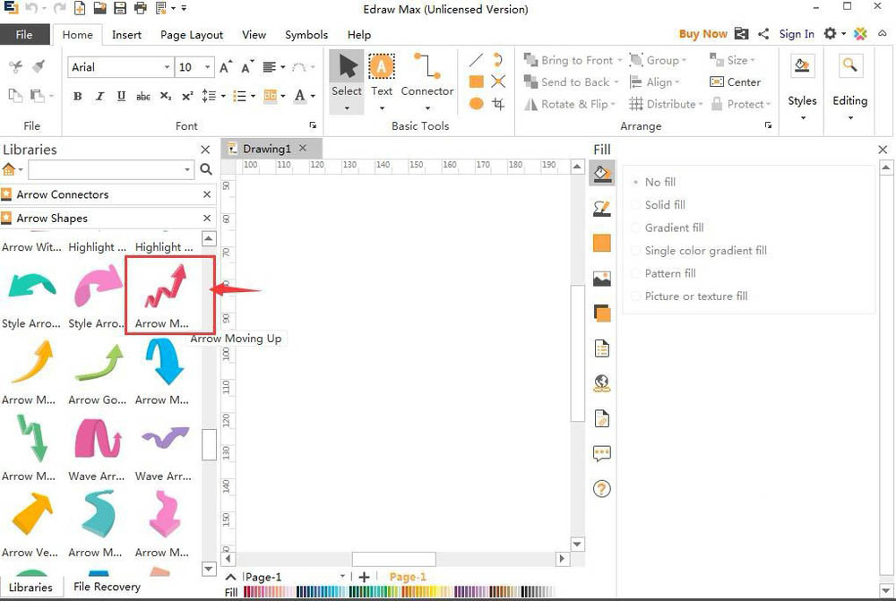Image resolution: width=896 pixels, height=601 pixels.
Task: Switch to the Symbols tab
Action: pyautogui.click(x=306, y=35)
